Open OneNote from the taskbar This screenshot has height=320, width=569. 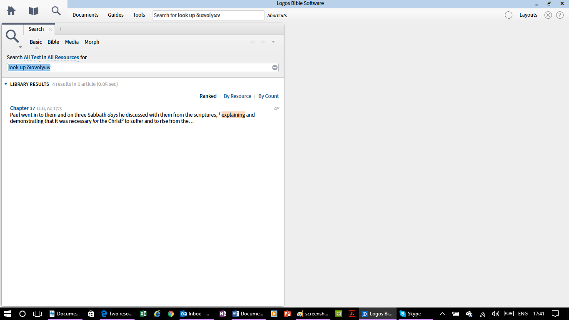223,314
